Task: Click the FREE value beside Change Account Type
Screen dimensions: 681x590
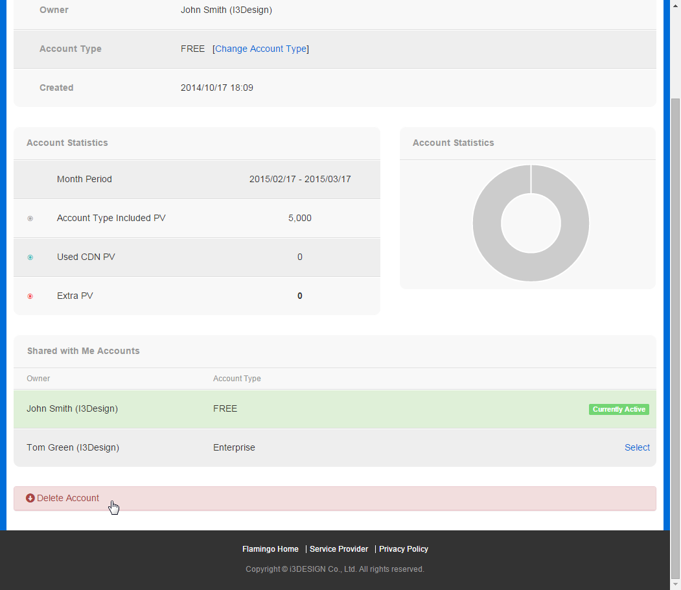Action: click(x=193, y=49)
